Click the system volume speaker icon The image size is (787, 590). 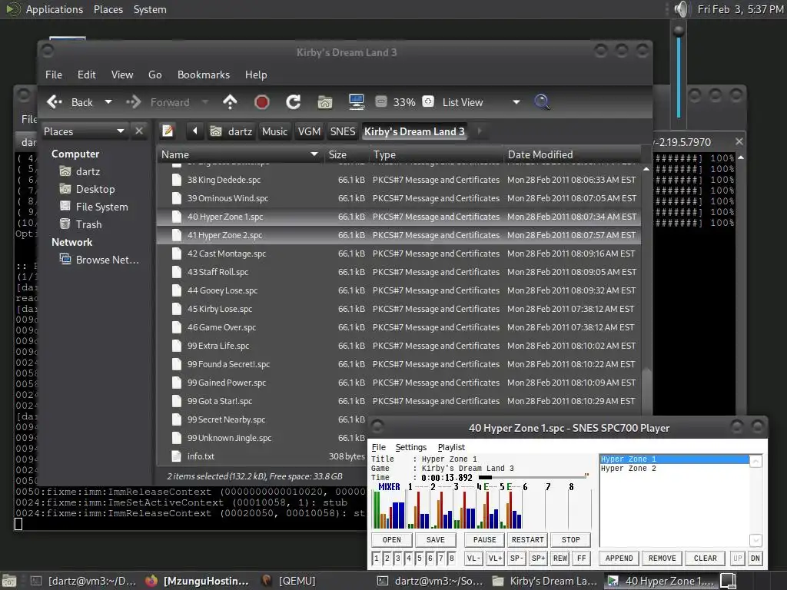click(x=681, y=9)
